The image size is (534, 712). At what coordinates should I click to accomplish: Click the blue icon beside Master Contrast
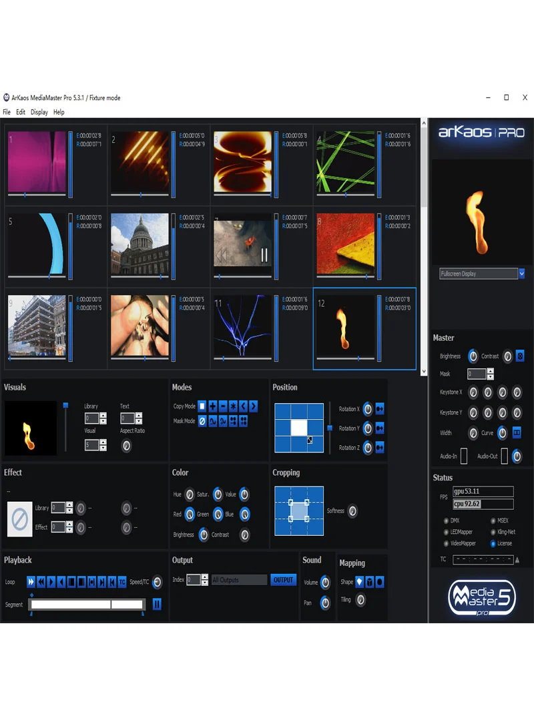coord(520,356)
